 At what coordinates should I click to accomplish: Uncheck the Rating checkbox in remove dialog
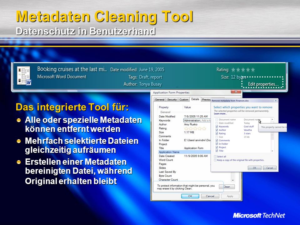tap(217, 133)
